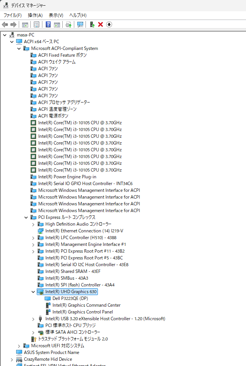Click the Device Manager title bar icon
This screenshot has width=246, height=366.
point(6,5)
